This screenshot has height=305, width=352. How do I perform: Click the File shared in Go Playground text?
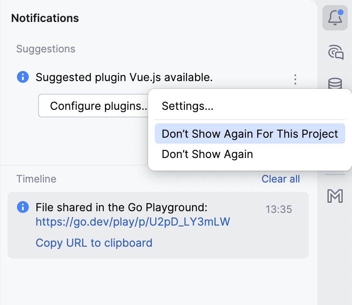(x=122, y=207)
